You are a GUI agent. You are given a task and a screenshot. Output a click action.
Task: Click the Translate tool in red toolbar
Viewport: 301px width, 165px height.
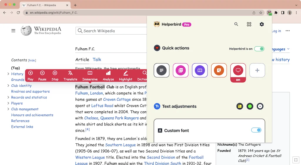pos(70,75)
